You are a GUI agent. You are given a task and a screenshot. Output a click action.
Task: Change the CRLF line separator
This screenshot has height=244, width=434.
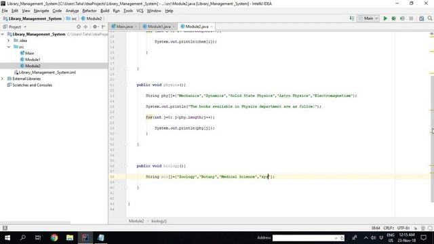click(x=389, y=228)
